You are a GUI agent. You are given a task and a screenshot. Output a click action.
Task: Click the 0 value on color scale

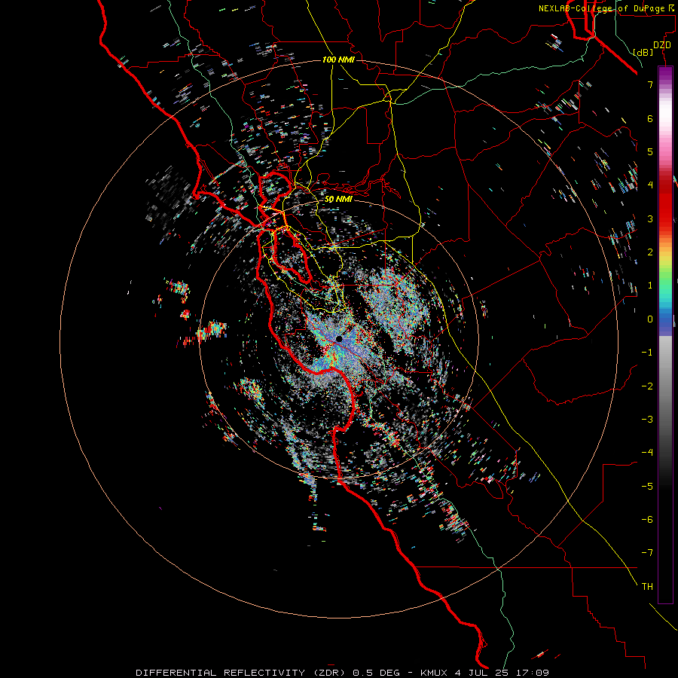coord(650,319)
